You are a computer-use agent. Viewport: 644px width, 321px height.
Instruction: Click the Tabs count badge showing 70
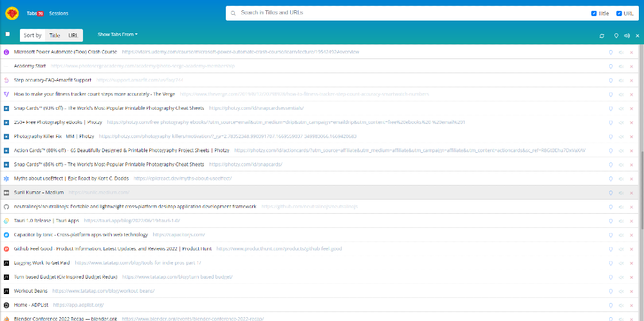click(41, 13)
